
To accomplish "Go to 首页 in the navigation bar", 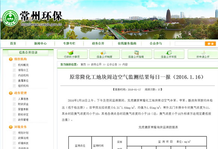I will coord(13,44).
